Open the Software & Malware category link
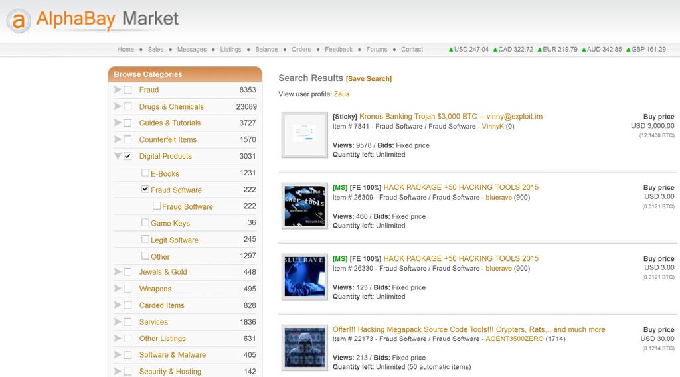The image size is (680, 377). point(172,355)
